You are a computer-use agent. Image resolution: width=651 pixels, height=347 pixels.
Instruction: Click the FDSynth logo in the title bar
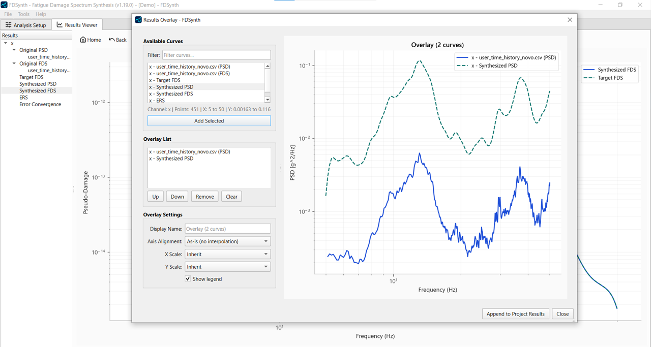(x=5, y=5)
